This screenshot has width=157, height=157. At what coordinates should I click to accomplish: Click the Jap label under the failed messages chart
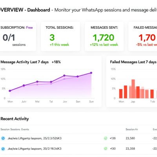click(x=133, y=102)
